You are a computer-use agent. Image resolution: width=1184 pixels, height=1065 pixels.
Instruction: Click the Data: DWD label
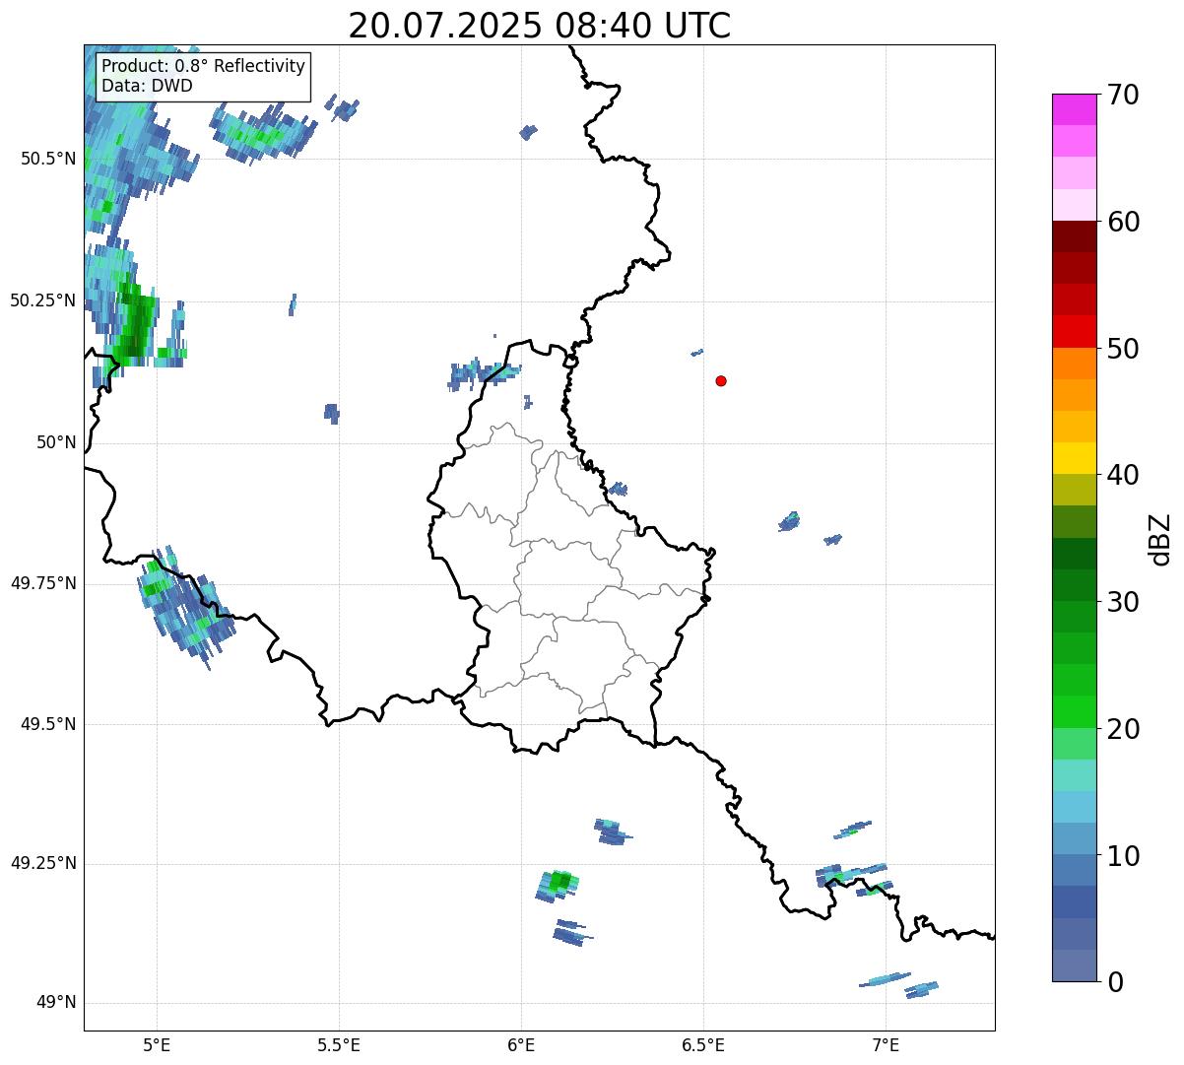tap(148, 86)
